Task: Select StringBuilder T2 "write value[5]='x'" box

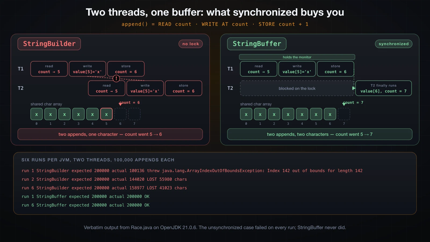Action: pyautogui.click(x=145, y=88)
